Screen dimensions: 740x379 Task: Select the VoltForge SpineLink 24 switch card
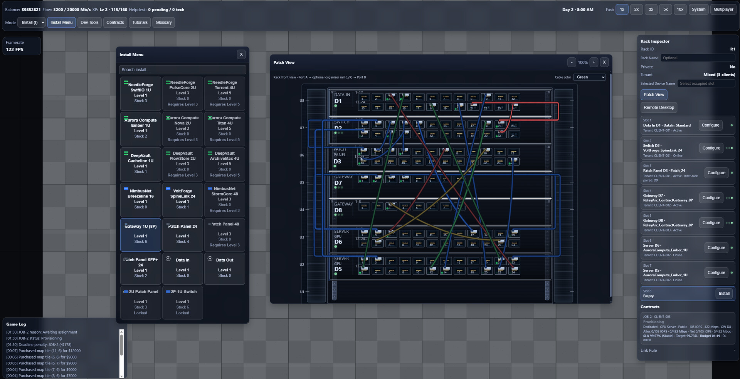click(x=182, y=199)
